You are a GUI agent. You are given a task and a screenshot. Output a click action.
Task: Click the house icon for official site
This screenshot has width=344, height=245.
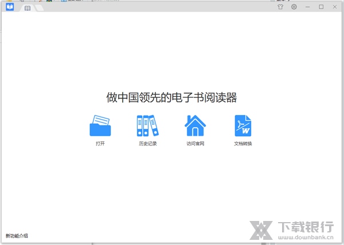pos(195,125)
